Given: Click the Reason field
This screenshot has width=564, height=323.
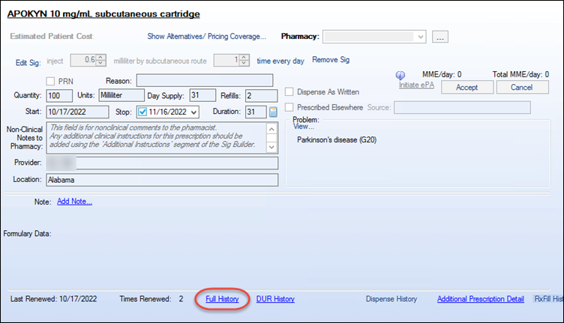Looking at the screenshot, I should (205, 80).
